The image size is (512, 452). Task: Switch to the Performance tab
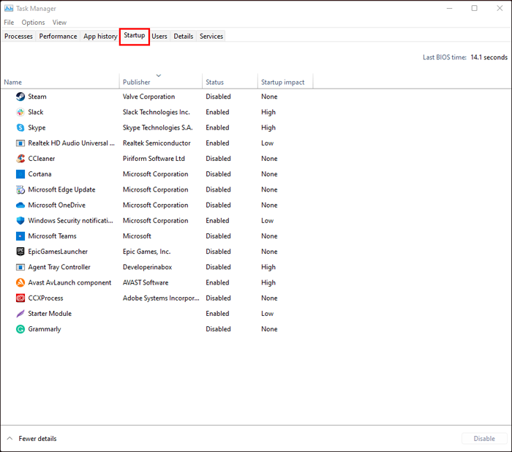click(x=58, y=37)
